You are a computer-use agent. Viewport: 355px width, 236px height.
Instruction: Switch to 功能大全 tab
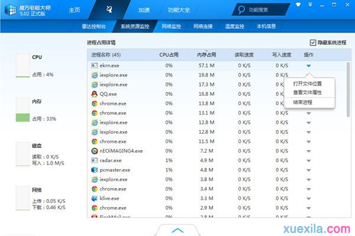[179, 10]
